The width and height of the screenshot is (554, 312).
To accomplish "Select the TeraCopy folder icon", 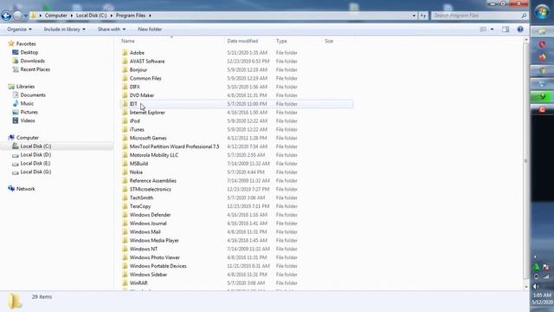I will pos(125,206).
